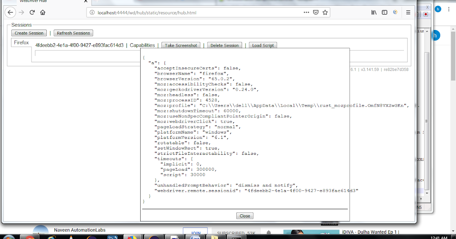Viewport: 456px width, 239px height.
Task: Open the Firefox hamburger menu
Action: tap(408, 12)
